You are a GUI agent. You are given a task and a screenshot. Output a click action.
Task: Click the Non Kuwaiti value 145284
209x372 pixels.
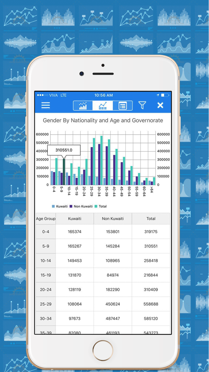[x=113, y=246]
